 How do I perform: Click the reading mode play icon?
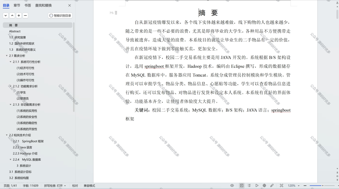click(257, 186)
